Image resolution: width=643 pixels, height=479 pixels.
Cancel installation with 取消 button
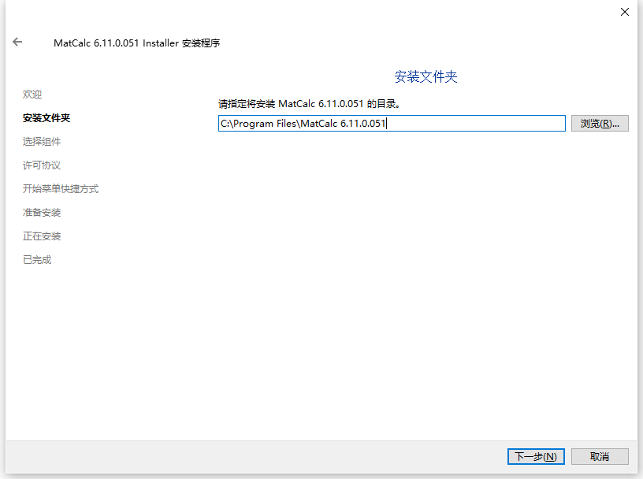tap(600, 456)
